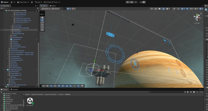The width and height of the screenshot is (208, 111).
Task: Click the Inspector prefab cube icon
Action: click(x=206, y=10)
